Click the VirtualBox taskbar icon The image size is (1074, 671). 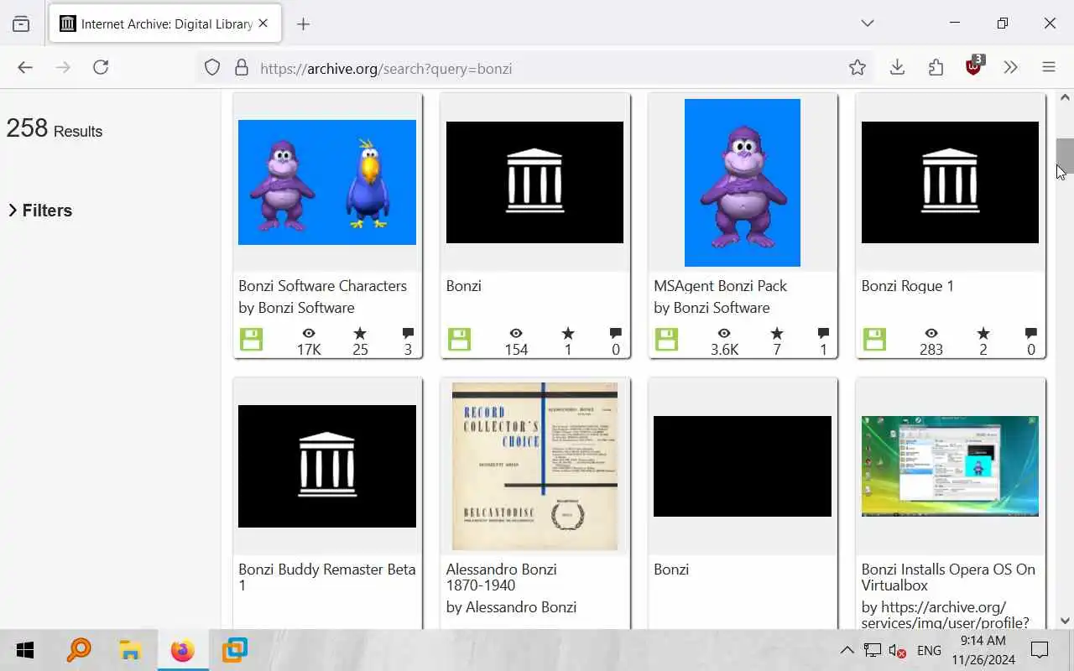click(234, 650)
